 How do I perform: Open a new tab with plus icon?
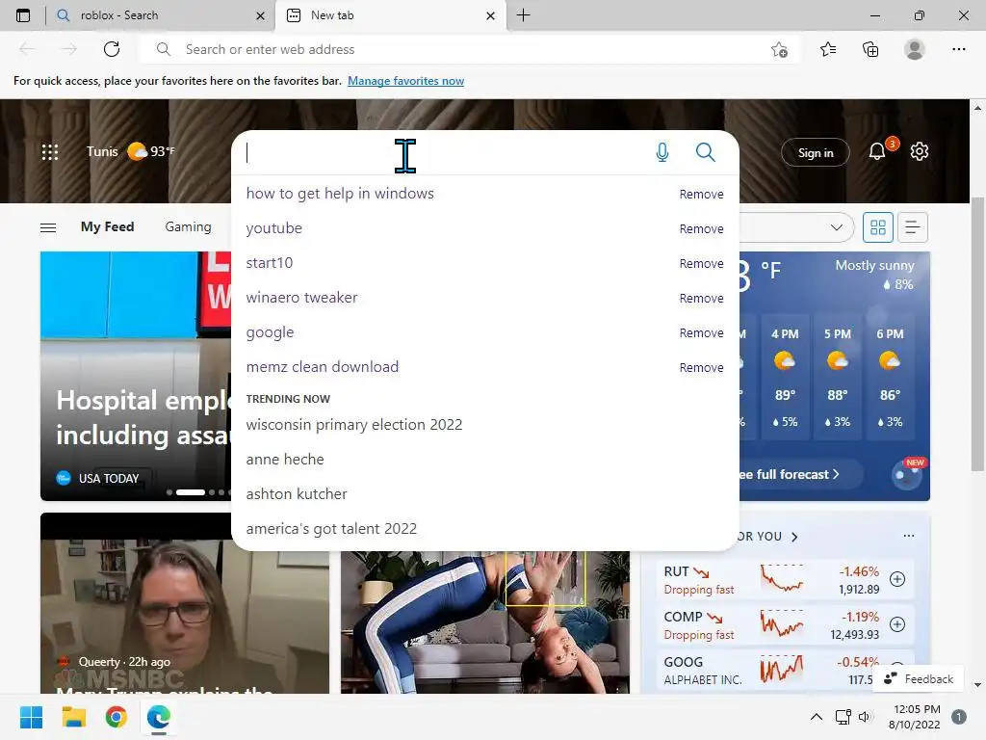[523, 15]
